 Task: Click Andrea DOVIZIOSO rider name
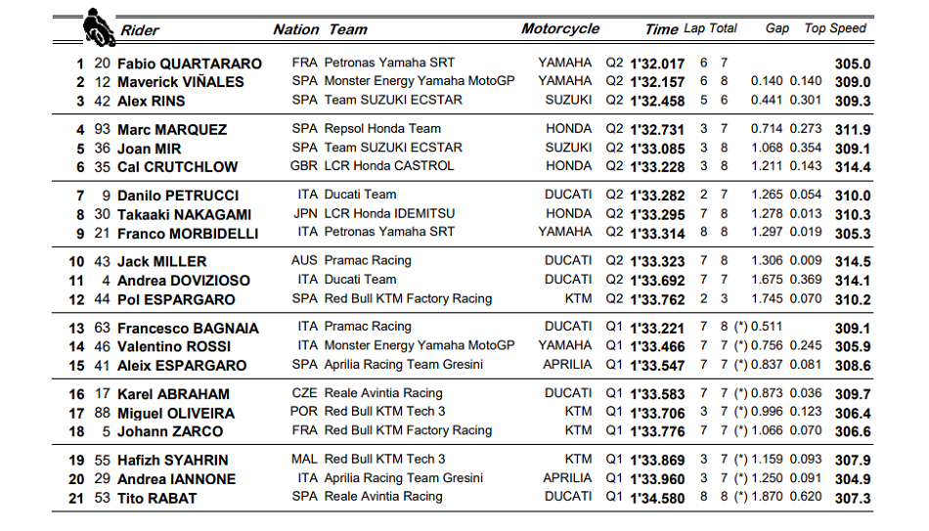(x=183, y=281)
